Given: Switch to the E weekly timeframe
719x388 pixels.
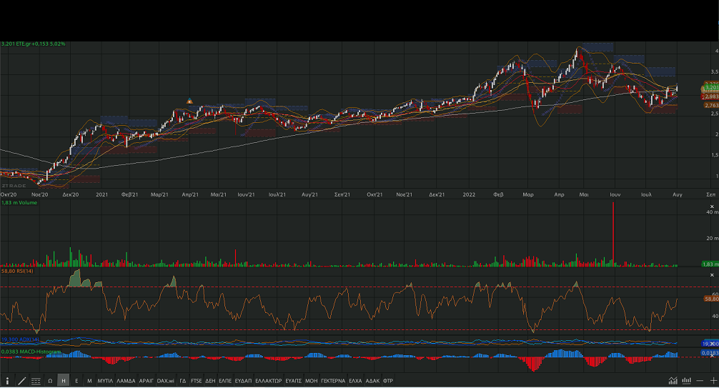Looking at the screenshot, I should click(76, 381).
